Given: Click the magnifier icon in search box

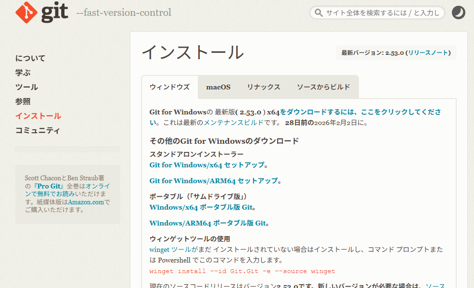Looking at the screenshot, I should click(x=318, y=13).
